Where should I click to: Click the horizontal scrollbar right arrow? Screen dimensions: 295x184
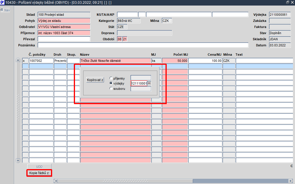click(291, 181)
